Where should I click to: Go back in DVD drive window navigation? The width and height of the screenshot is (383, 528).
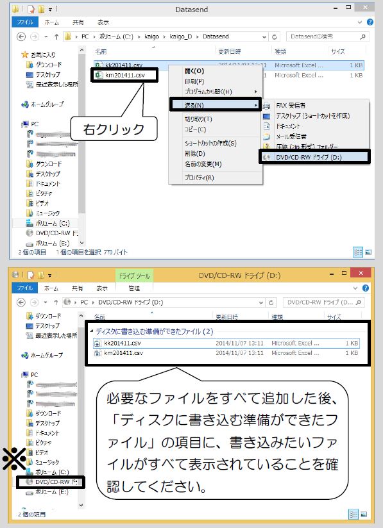pyautogui.click(x=21, y=302)
